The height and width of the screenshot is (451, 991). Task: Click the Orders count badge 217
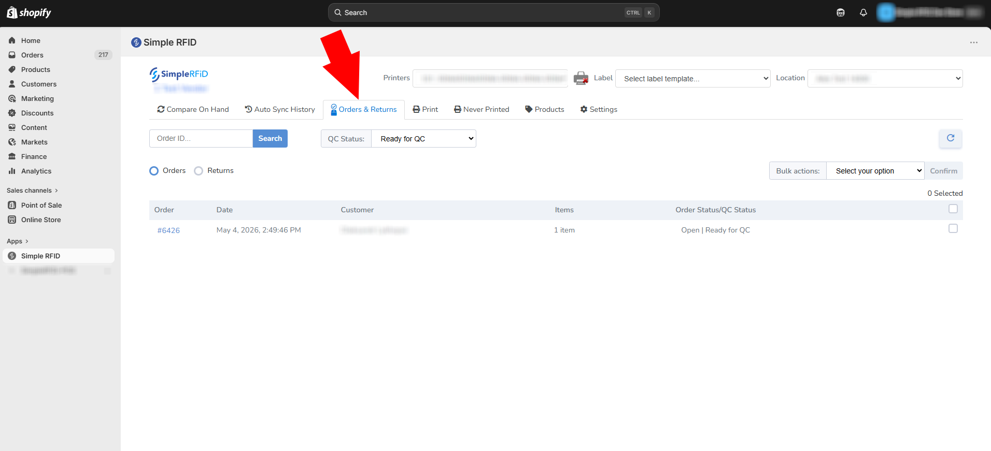coord(103,55)
